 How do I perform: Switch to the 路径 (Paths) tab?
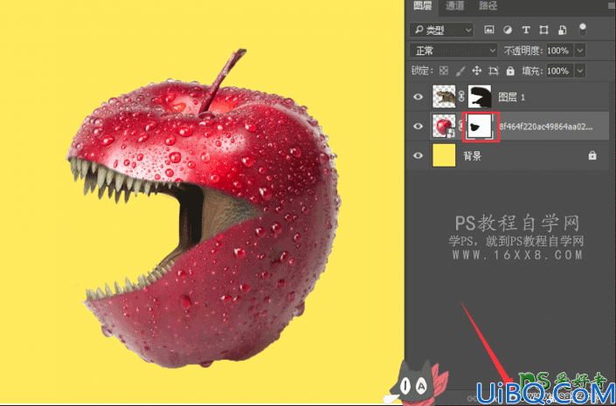(x=488, y=5)
